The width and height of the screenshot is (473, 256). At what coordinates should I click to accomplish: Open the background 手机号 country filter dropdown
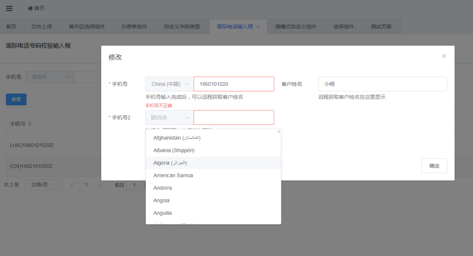coord(50,77)
